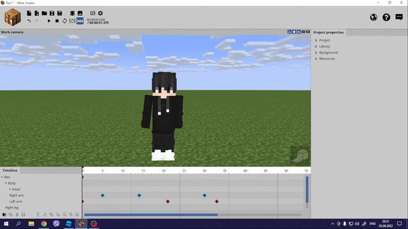Toggle the second blue view-bar button
This screenshot has height=229, width=408.
pyautogui.click(x=294, y=32)
